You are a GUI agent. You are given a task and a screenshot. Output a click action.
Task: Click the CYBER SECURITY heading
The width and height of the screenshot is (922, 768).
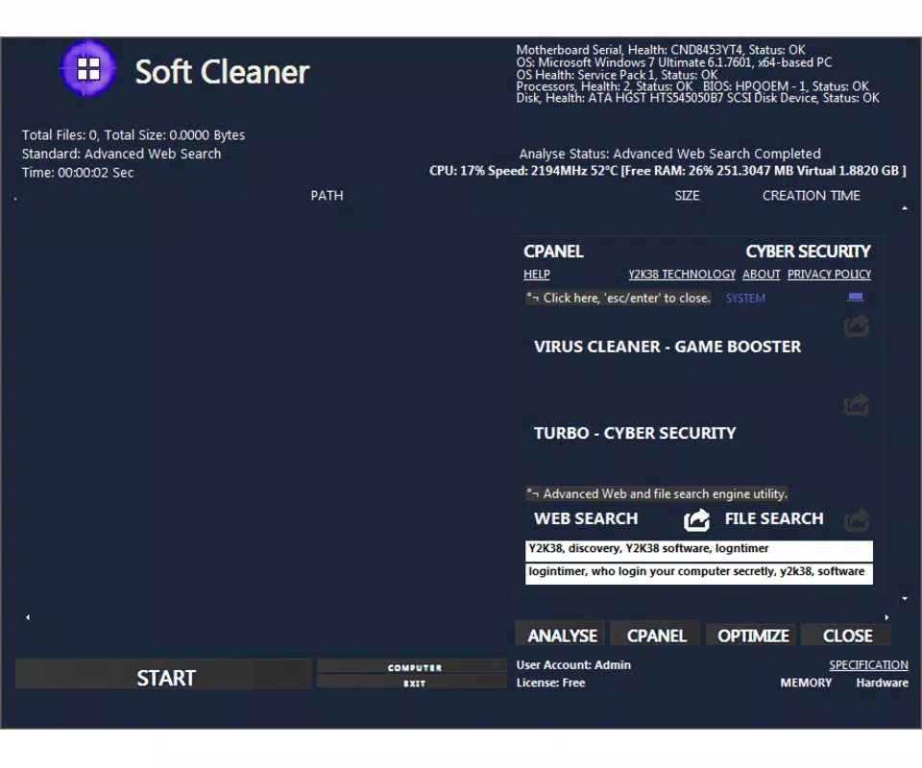[808, 252]
